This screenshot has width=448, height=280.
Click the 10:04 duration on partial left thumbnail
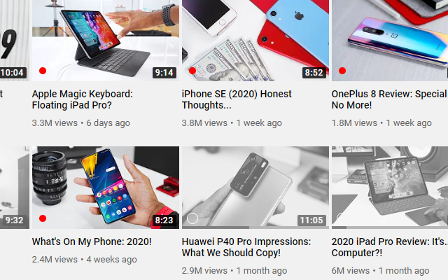13,73
